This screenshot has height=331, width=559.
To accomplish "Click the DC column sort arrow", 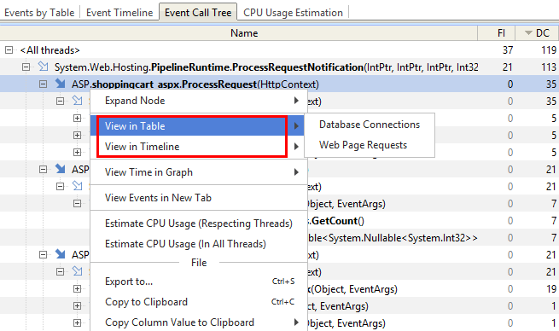I will click(528, 33).
